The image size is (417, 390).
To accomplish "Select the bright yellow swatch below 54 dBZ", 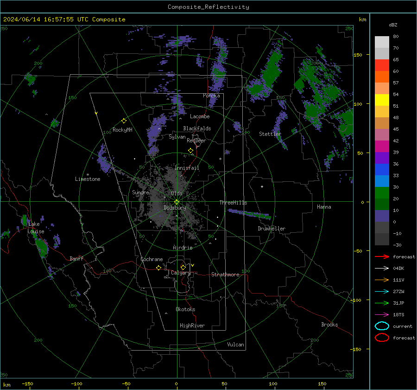I will tap(382, 100).
